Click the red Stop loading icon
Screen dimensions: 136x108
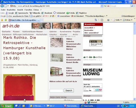(x=108, y=6)
